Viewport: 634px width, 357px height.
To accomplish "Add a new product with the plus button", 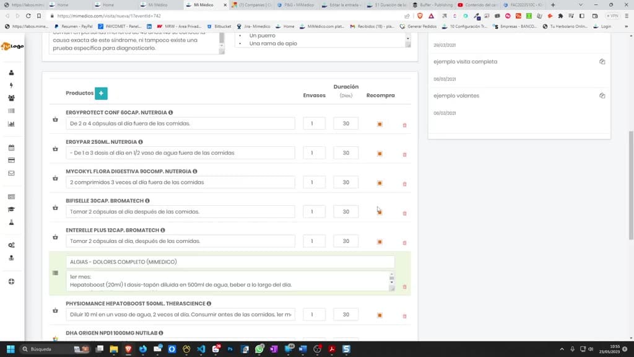I will (x=101, y=93).
